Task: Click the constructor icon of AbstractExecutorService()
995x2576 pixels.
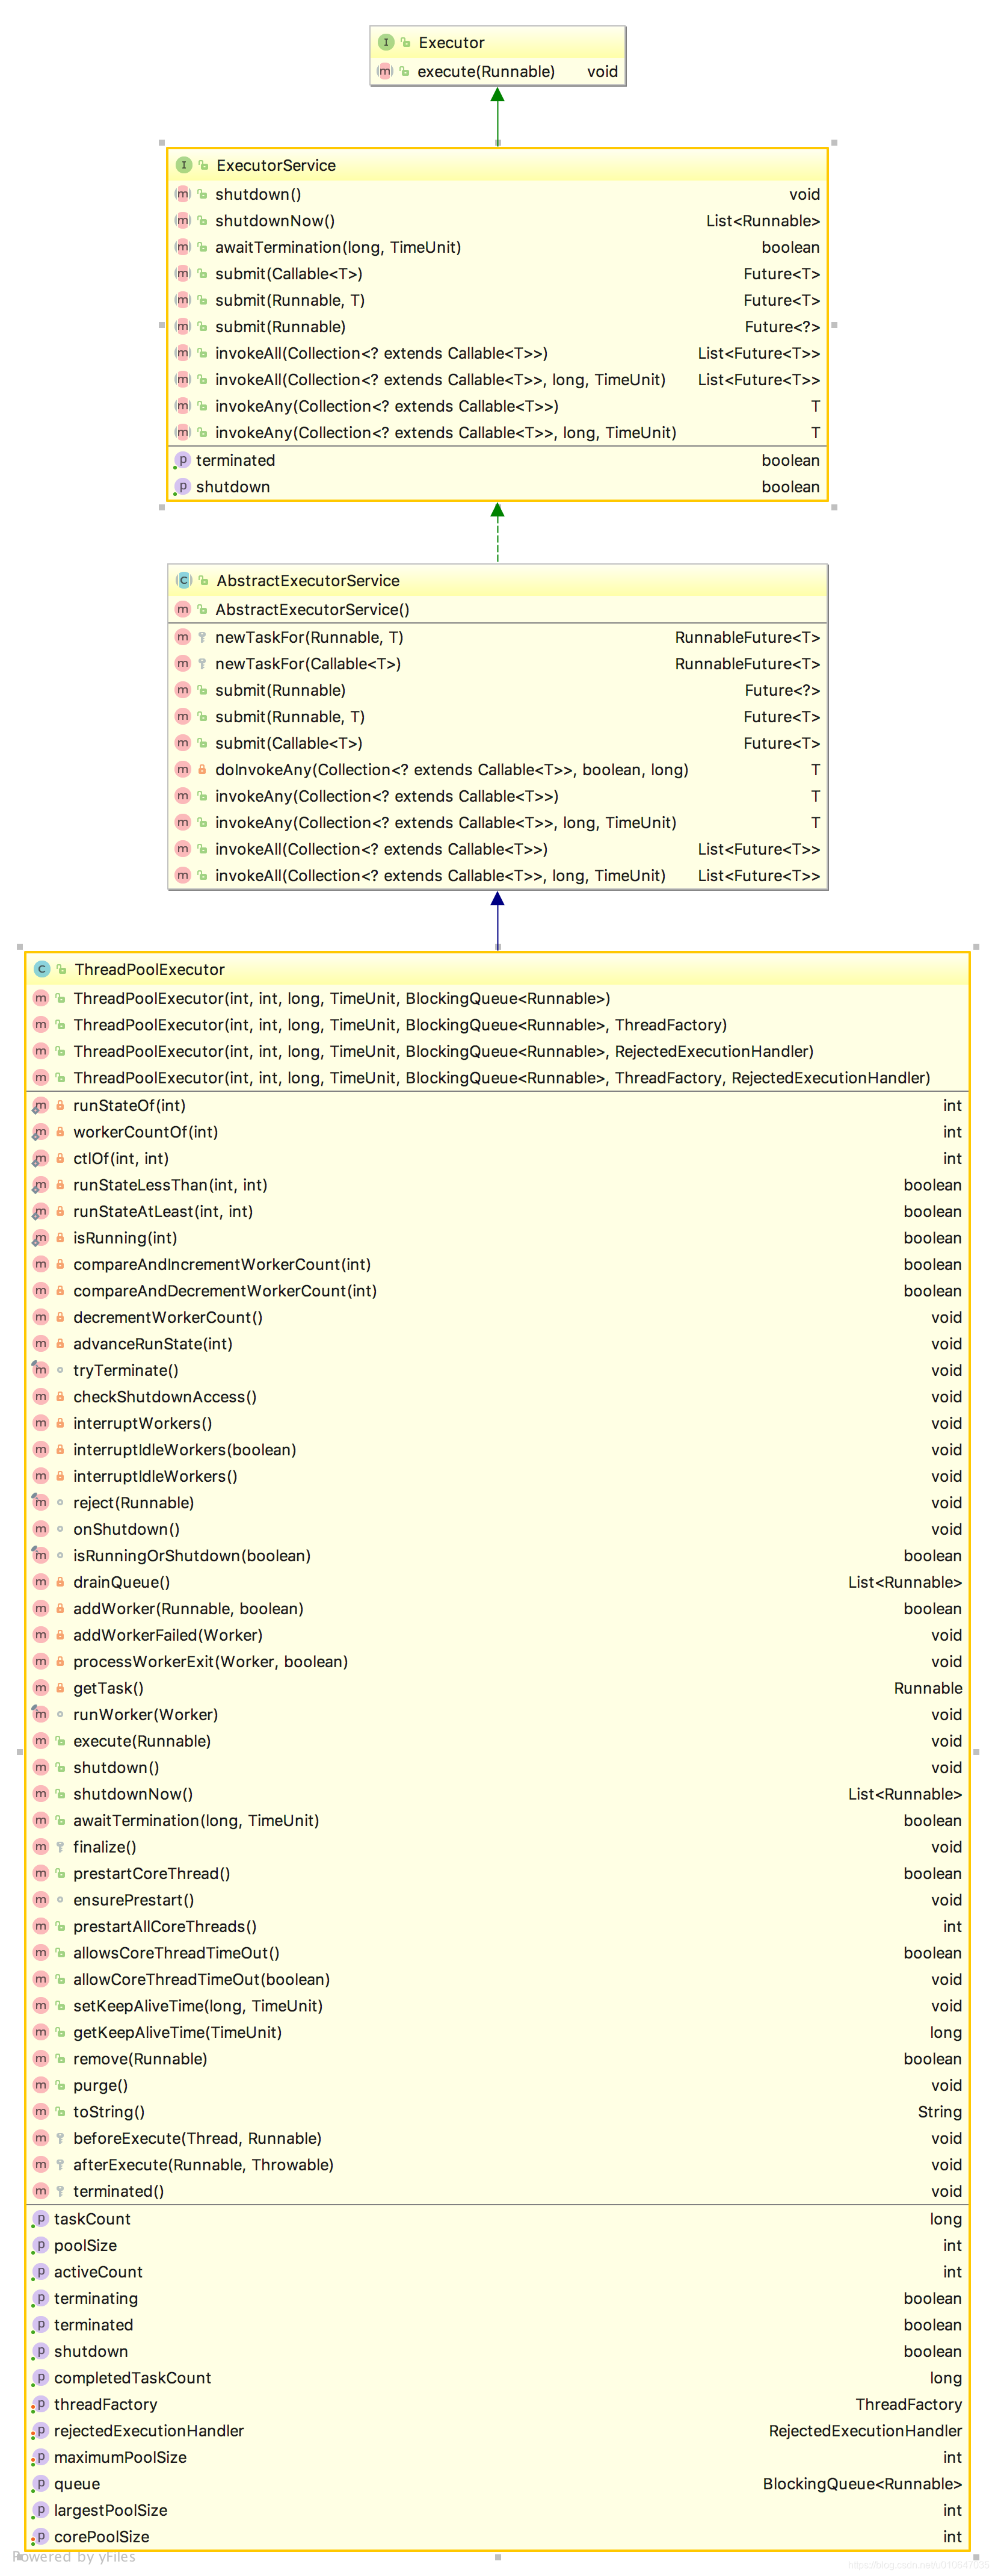Action: [183, 609]
